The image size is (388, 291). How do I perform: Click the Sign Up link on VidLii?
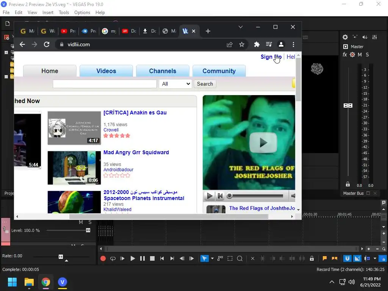(271, 57)
